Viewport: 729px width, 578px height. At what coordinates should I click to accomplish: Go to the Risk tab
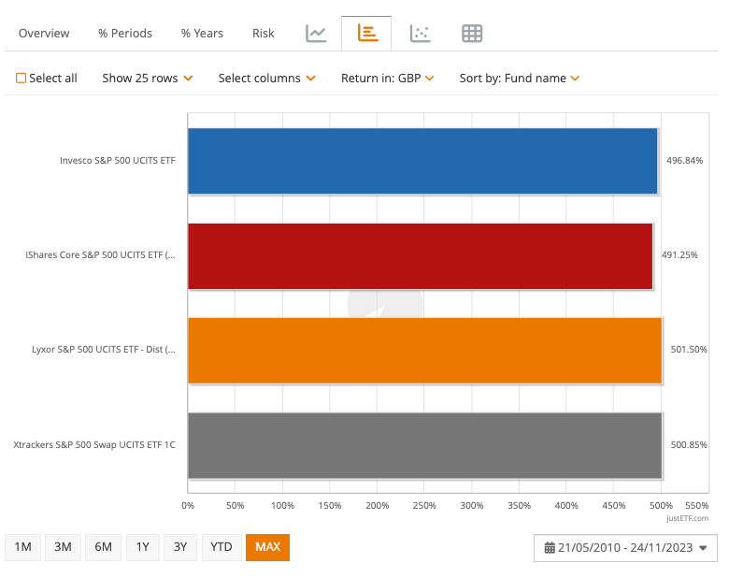click(x=264, y=34)
